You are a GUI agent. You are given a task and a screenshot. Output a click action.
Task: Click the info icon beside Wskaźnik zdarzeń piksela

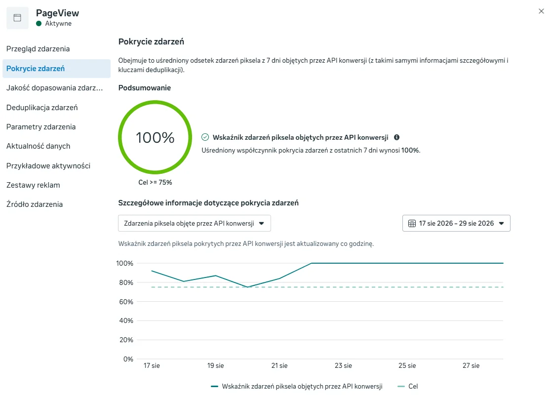click(x=396, y=137)
